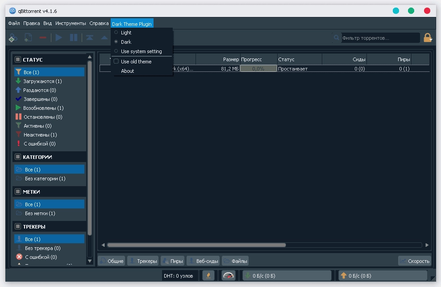The image size is (441, 287).
Task: Click the sidebar scroll up arrow
Action: [x=90, y=57]
